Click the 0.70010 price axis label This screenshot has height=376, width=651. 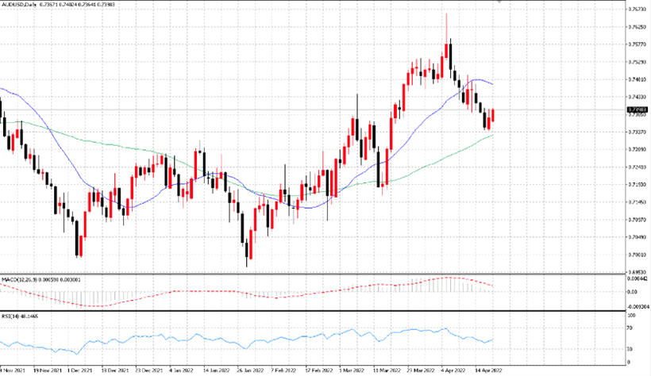[637, 255]
